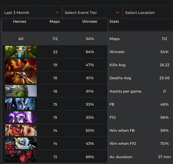This screenshot has width=173, height=164.
Task: Click the dark red hero with 69% winrate
Action: 21,157
